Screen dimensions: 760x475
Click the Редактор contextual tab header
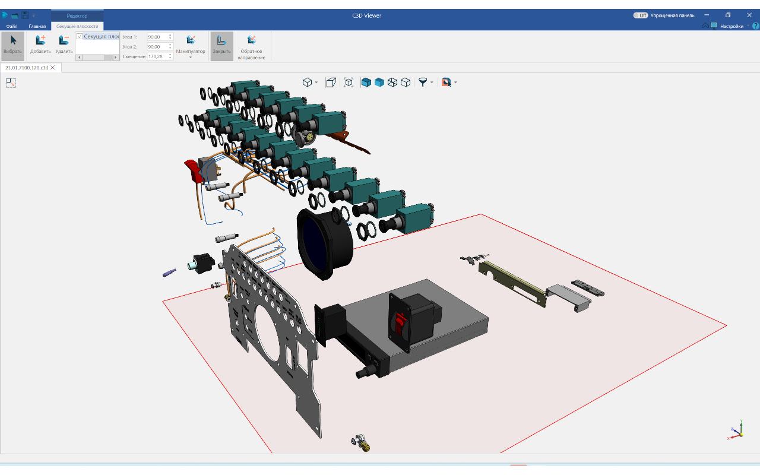pos(77,15)
